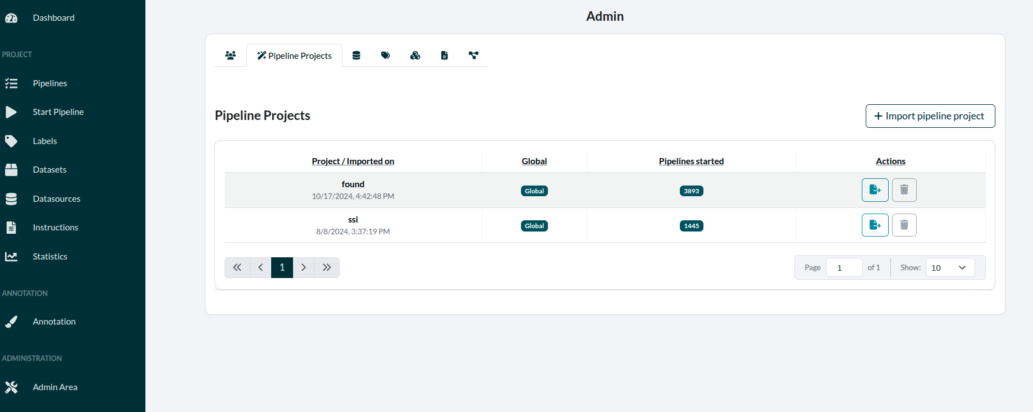Go to Statistics in the sidebar
Image resolution: width=1033 pixels, height=412 pixels.
click(x=50, y=257)
